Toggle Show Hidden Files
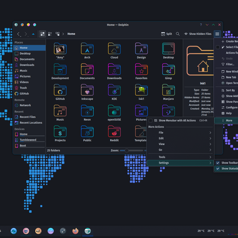This screenshot has width=238, height=238. [198, 34]
